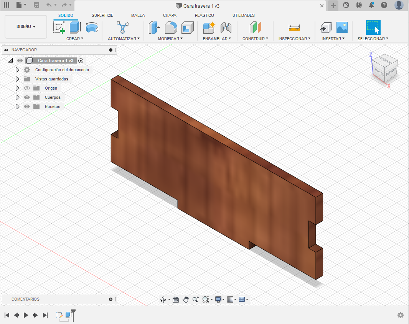Select the Fillet tool icon
Image resolution: width=409 pixels, height=324 pixels.
coord(171,28)
